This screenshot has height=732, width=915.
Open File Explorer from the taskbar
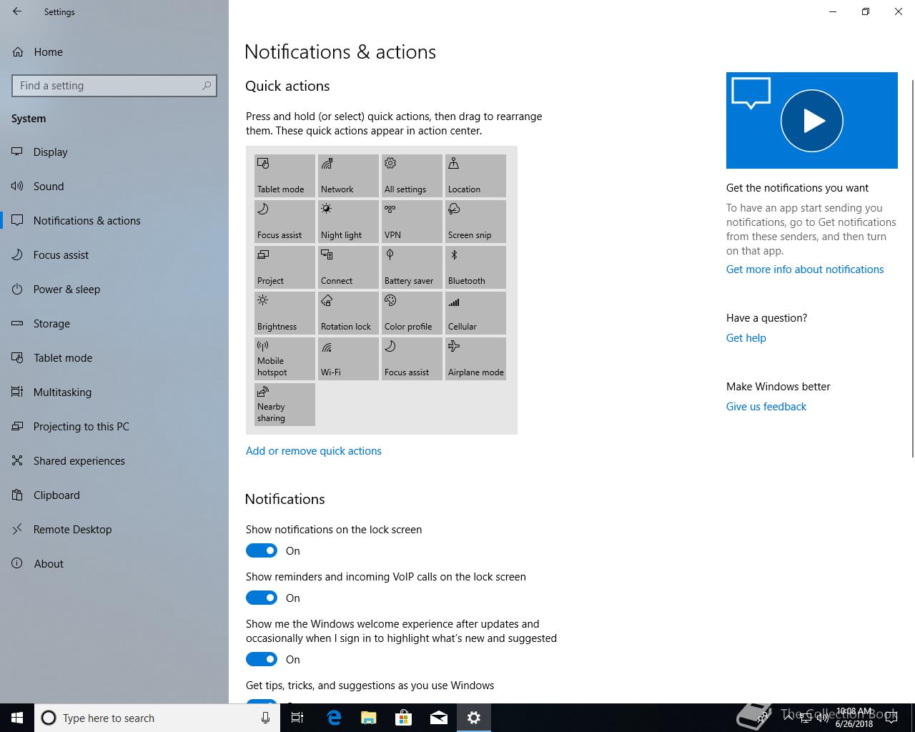point(369,718)
